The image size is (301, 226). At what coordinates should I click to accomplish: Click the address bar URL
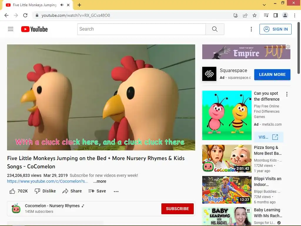[76, 15]
